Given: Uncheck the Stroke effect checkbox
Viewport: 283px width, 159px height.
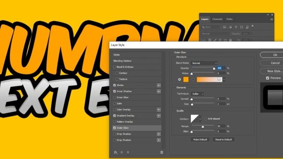Looking at the screenshot, I should (x=115, y=85).
